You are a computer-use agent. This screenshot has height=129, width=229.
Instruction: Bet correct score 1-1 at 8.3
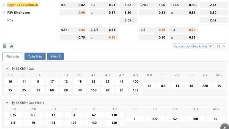pyautogui.click(x=163, y=86)
